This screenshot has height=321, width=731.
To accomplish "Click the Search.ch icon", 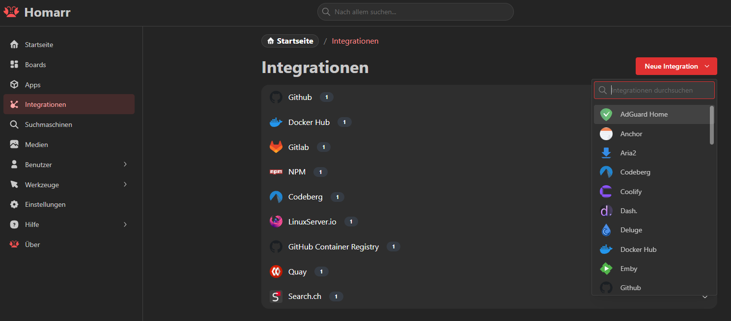I will (x=276, y=296).
